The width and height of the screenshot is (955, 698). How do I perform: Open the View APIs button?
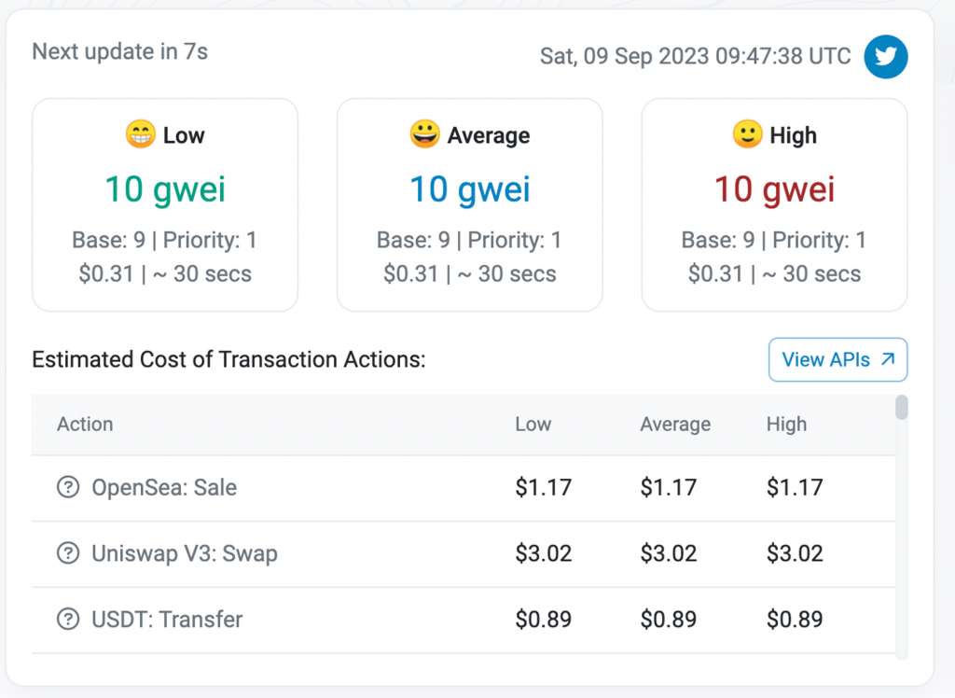pyautogui.click(x=837, y=359)
